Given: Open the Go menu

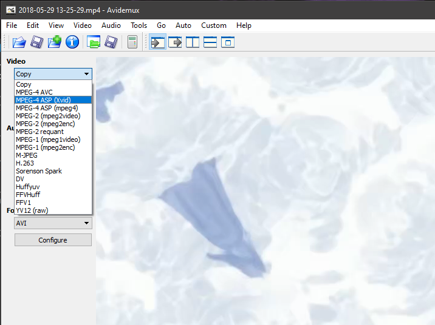Looking at the screenshot, I should pyautogui.click(x=161, y=25).
